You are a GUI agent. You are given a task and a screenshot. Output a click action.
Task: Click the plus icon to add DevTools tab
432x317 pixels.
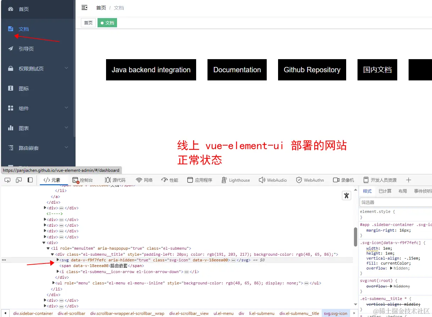pos(409,180)
